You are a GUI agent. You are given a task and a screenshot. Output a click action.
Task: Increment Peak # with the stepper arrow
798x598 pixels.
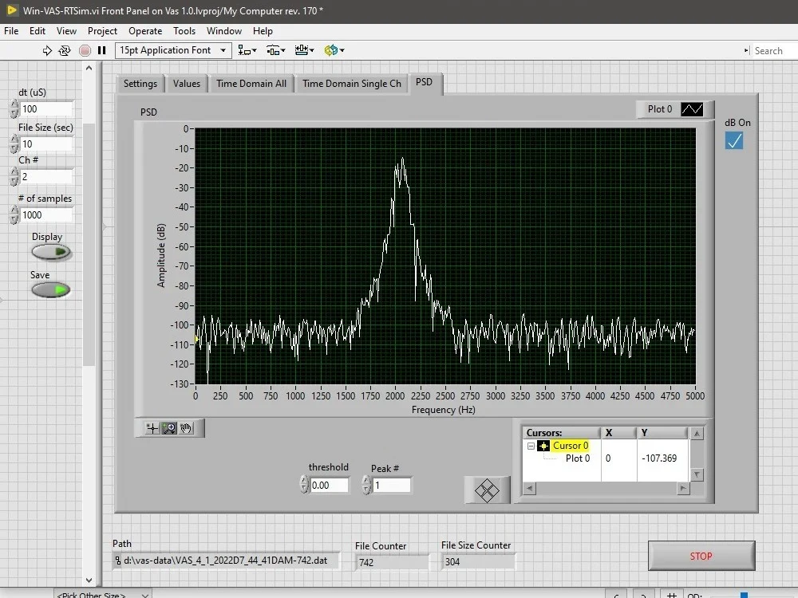pos(365,481)
